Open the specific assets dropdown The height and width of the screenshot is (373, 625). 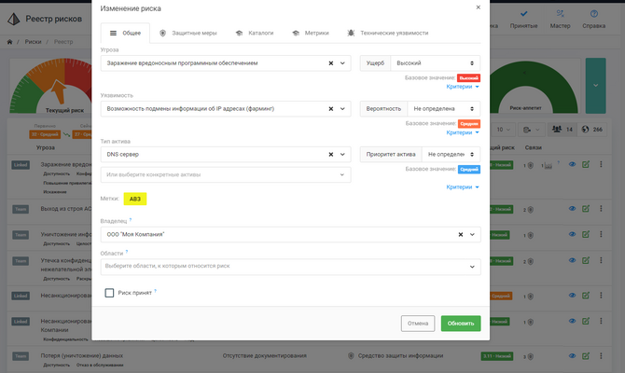coord(226,174)
